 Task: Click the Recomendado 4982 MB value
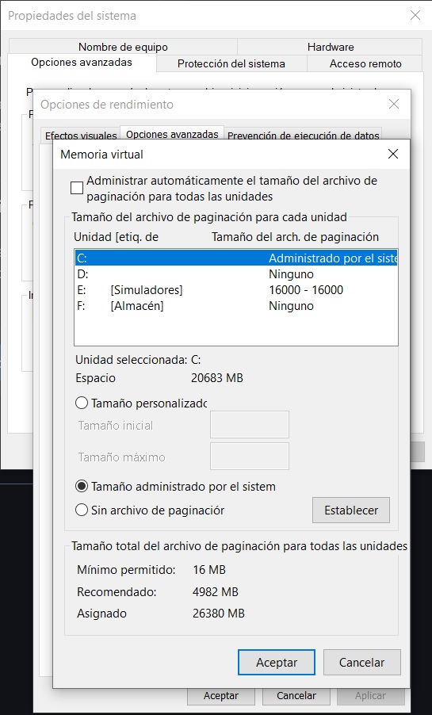tap(216, 592)
